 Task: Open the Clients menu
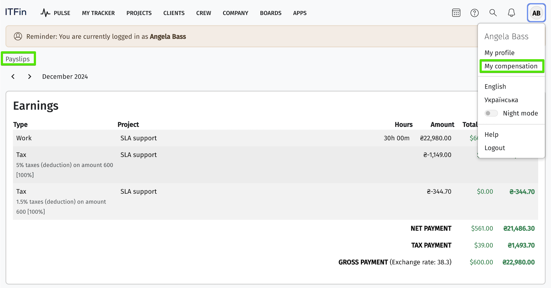[174, 13]
